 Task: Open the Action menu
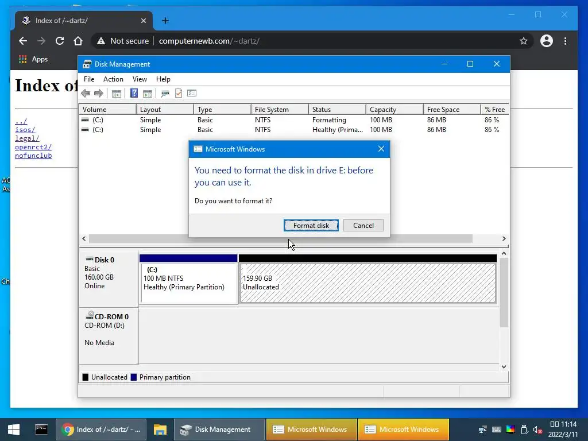coord(113,79)
